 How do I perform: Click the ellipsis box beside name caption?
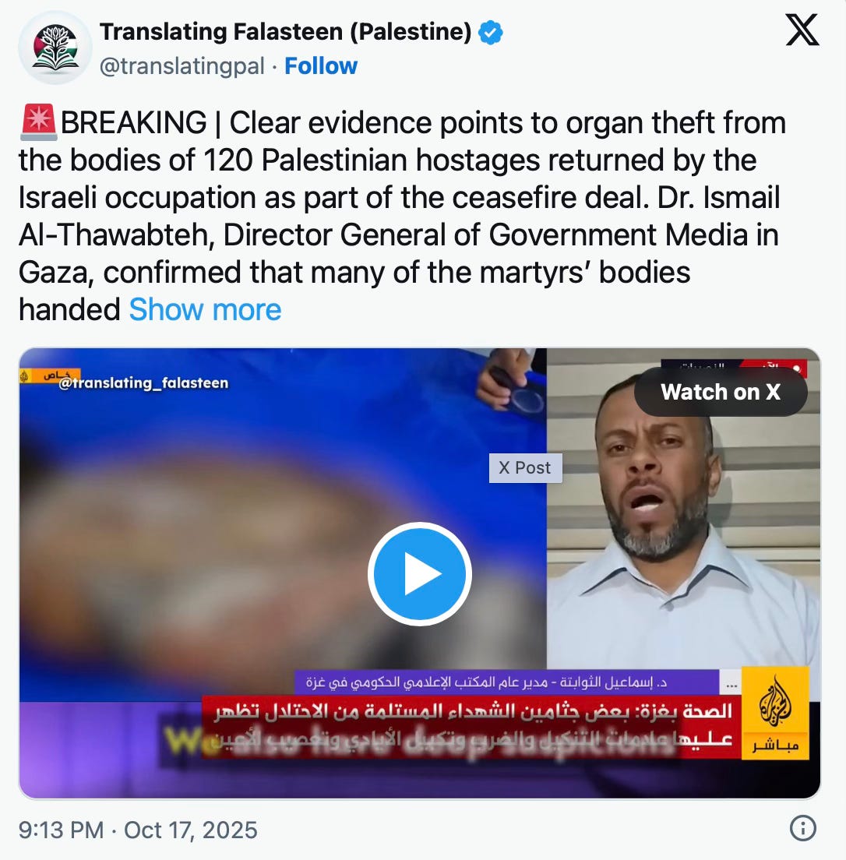[x=731, y=685]
